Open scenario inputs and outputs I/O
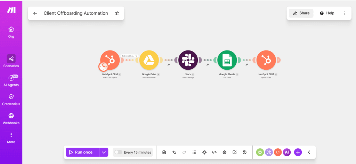The image size is (356, 164). pos(214,152)
